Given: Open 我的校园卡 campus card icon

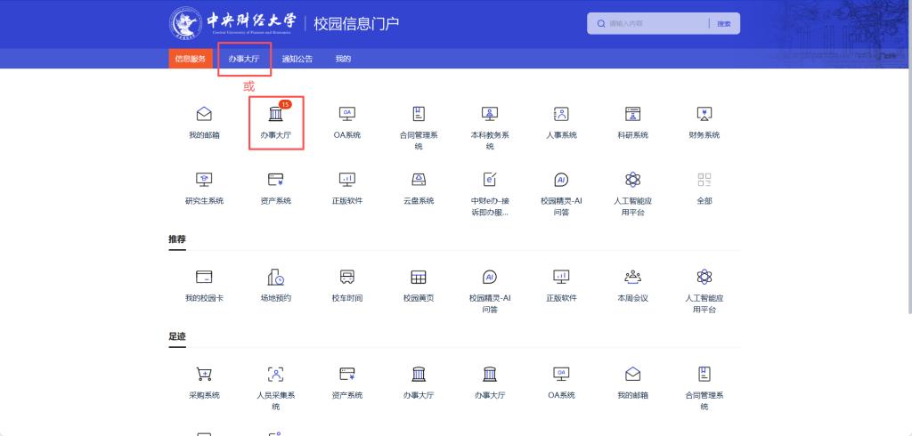Looking at the screenshot, I should coord(204,278).
